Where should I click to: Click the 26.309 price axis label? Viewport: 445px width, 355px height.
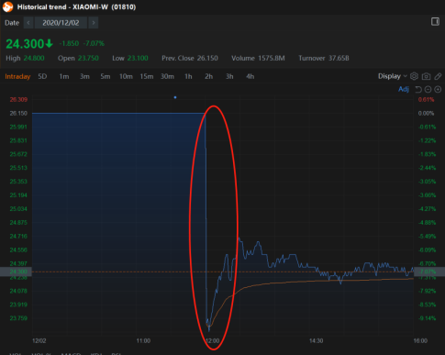[x=18, y=99]
